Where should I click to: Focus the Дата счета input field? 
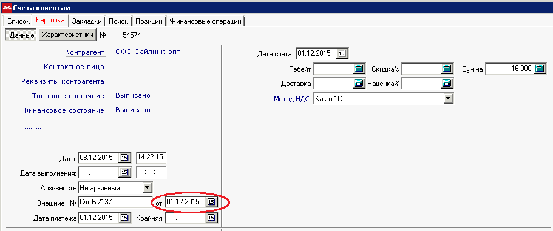[316, 54]
